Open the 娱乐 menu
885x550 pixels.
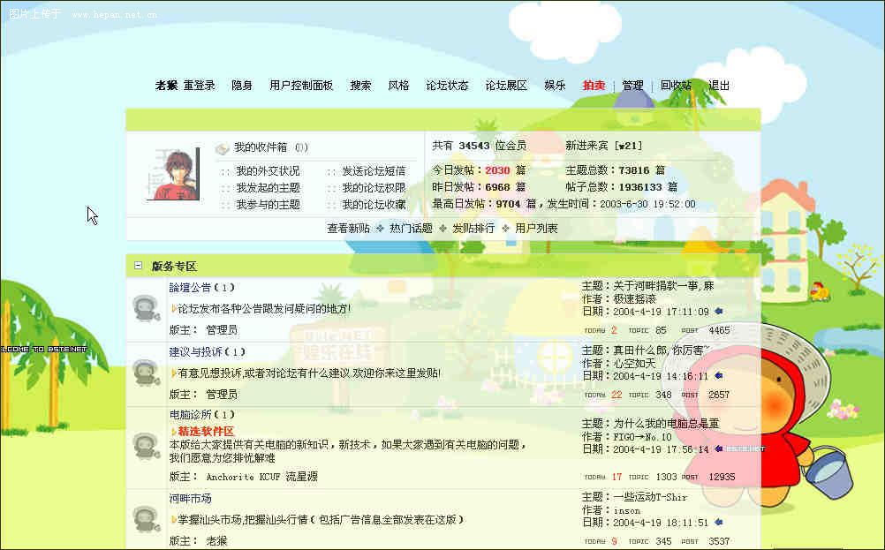[555, 85]
